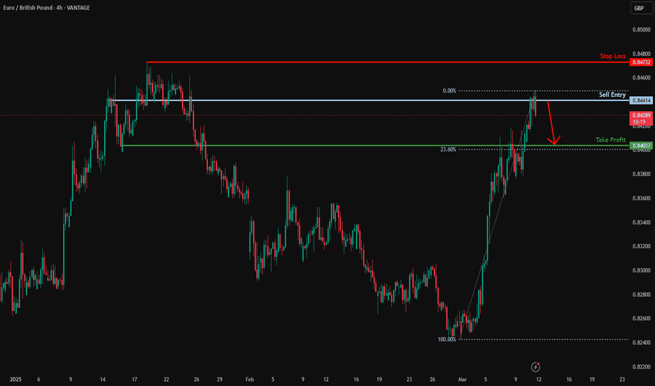Image resolution: width=655 pixels, height=386 pixels.
Task: Click the current price label 0.84289
Action: (x=641, y=115)
